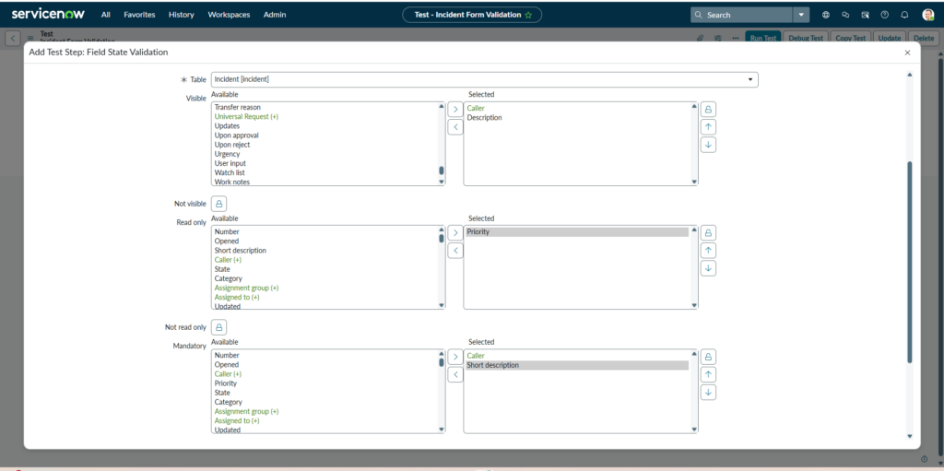This screenshot has height=471, width=944.
Task: Move Priority up in Read only list
Action: [708, 250]
